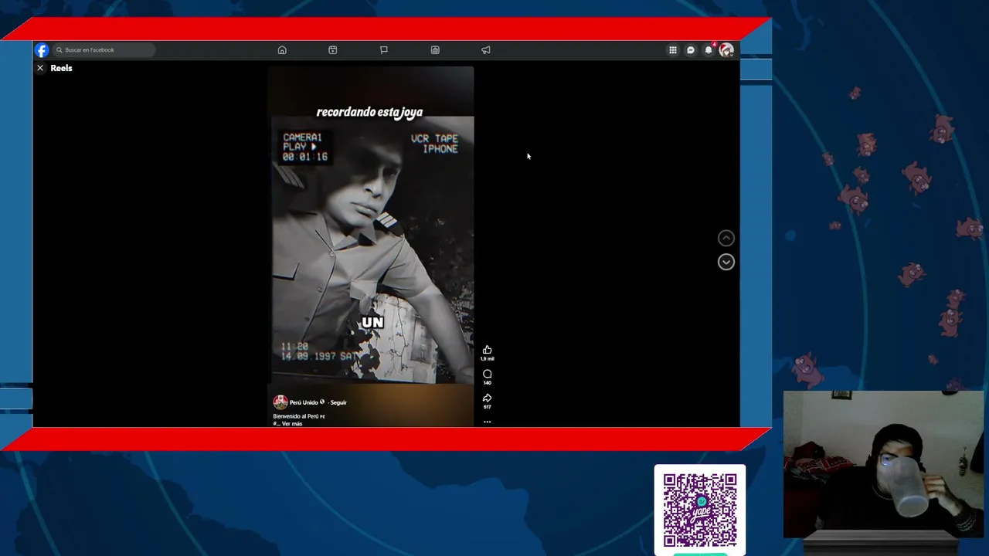Open the Reels tab icon in the navbar
The height and width of the screenshot is (556, 989).
pyautogui.click(x=333, y=50)
